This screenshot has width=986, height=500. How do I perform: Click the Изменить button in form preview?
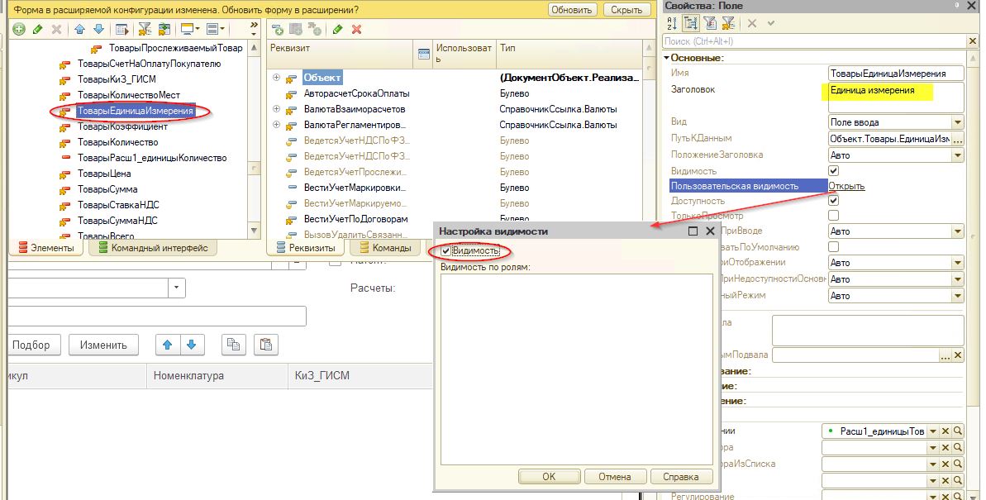(104, 345)
